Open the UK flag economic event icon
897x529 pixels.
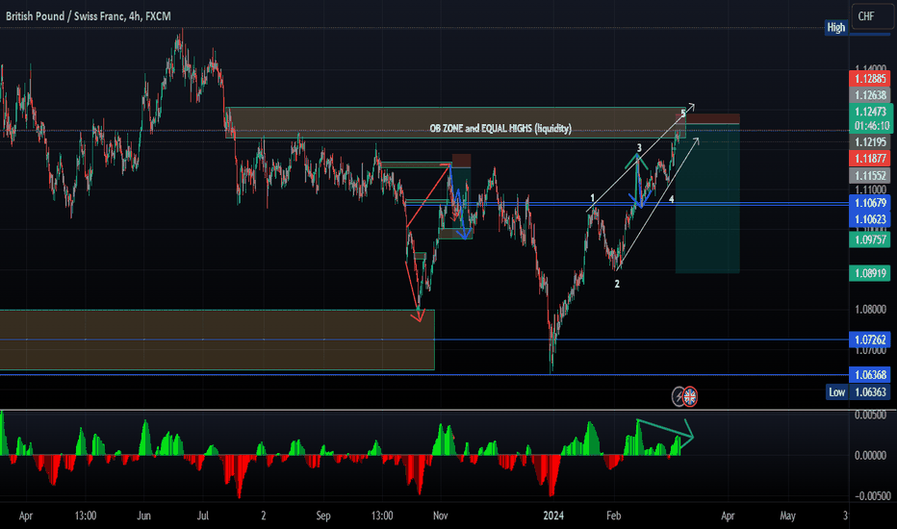[x=690, y=396]
